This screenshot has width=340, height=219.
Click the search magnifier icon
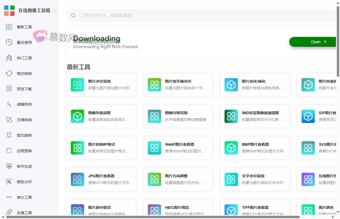pos(73,15)
